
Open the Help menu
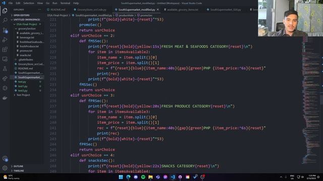[x=76, y=3]
